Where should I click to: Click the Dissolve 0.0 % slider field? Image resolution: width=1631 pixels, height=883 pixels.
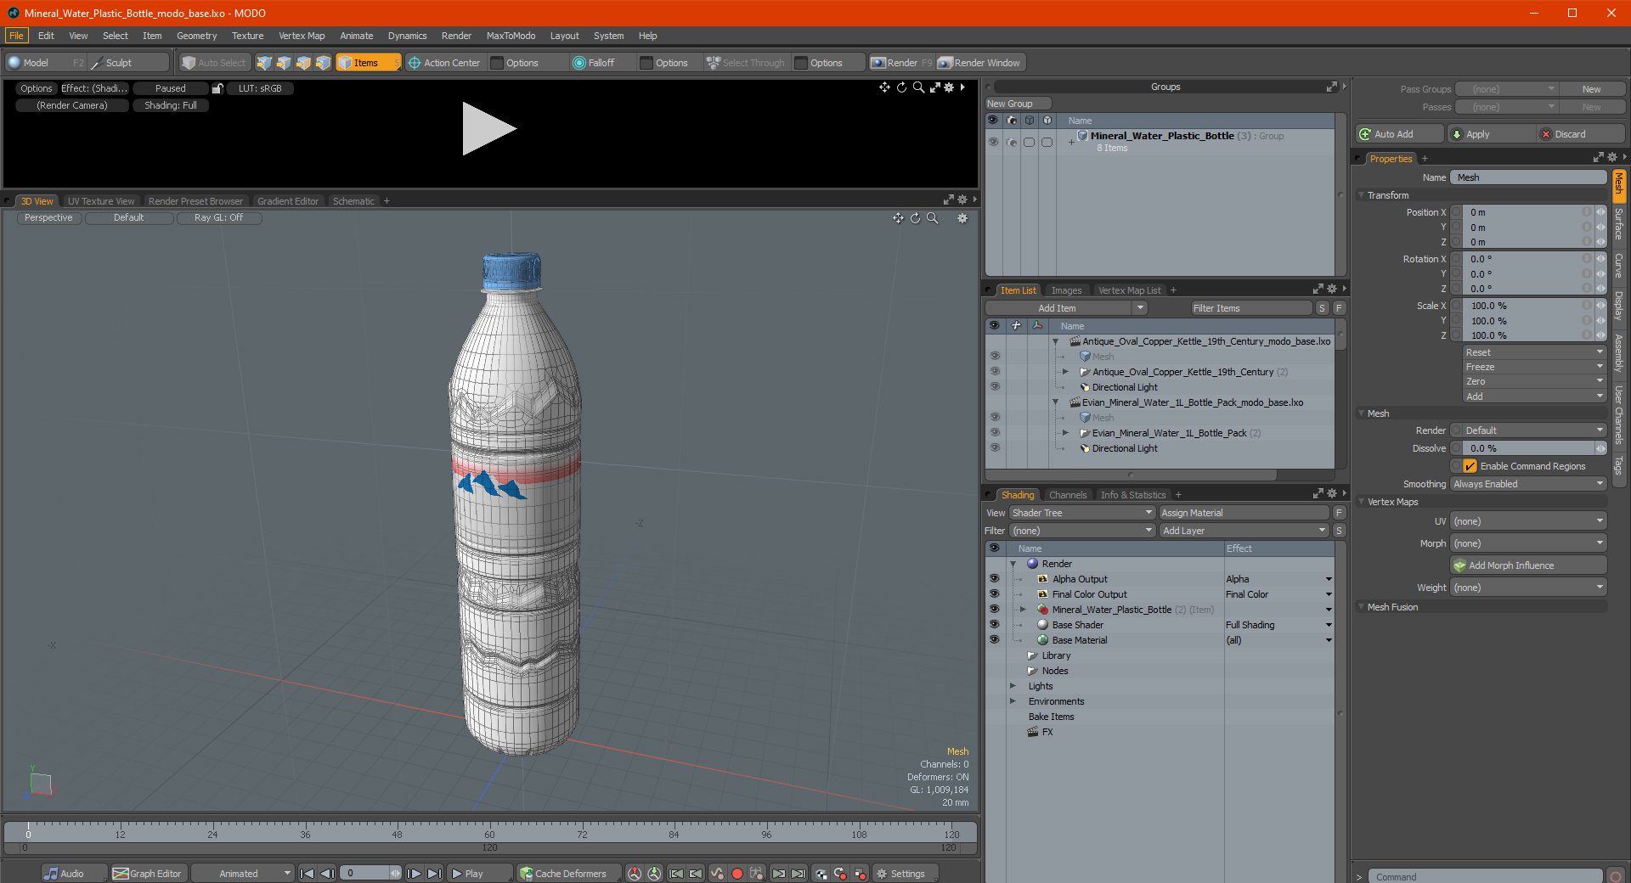pyautogui.click(x=1527, y=448)
